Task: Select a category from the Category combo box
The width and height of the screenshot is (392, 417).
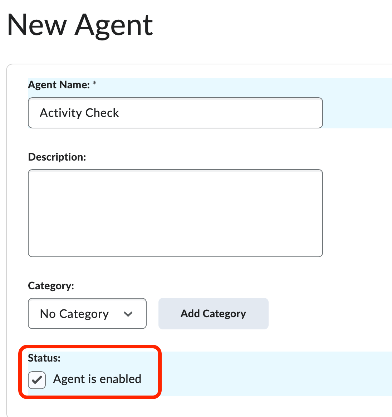Action: click(x=87, y=314)
